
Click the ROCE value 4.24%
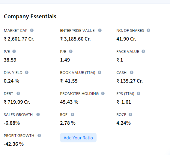point(124,123)
